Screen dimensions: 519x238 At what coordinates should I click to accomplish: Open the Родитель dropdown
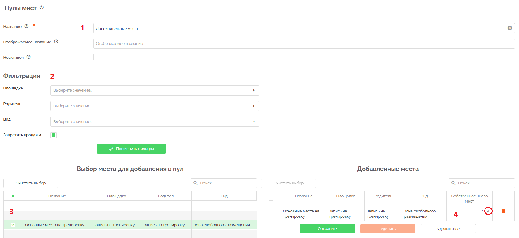pyautogui.click(x=155, y=106)
